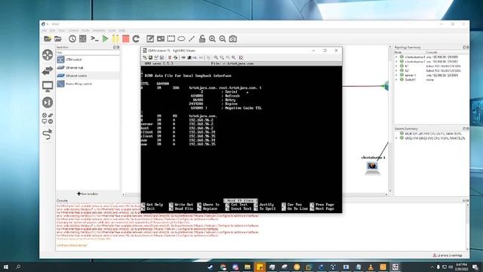Browse security devices icon in sidebar

(48, 103)
